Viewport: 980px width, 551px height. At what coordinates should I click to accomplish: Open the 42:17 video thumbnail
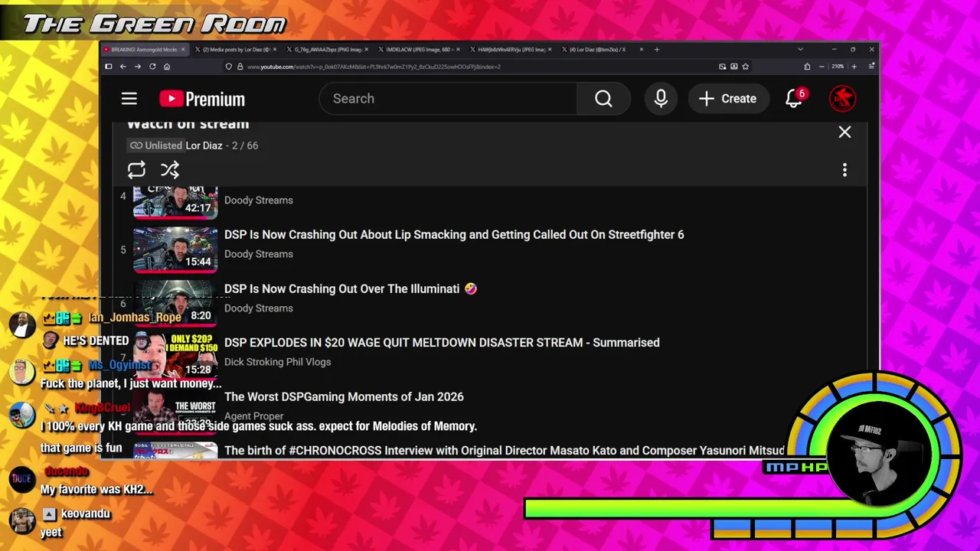tap(175, 201)
